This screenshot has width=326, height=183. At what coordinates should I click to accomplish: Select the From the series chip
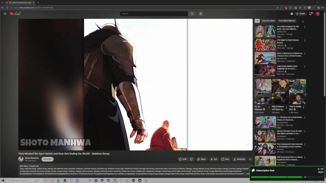click(x=268, y=21)
